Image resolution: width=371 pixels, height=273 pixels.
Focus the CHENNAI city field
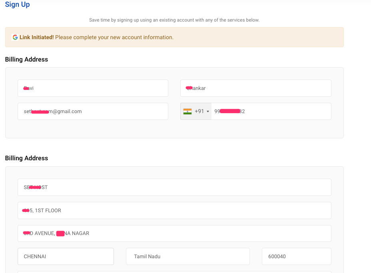pos(66,256)
